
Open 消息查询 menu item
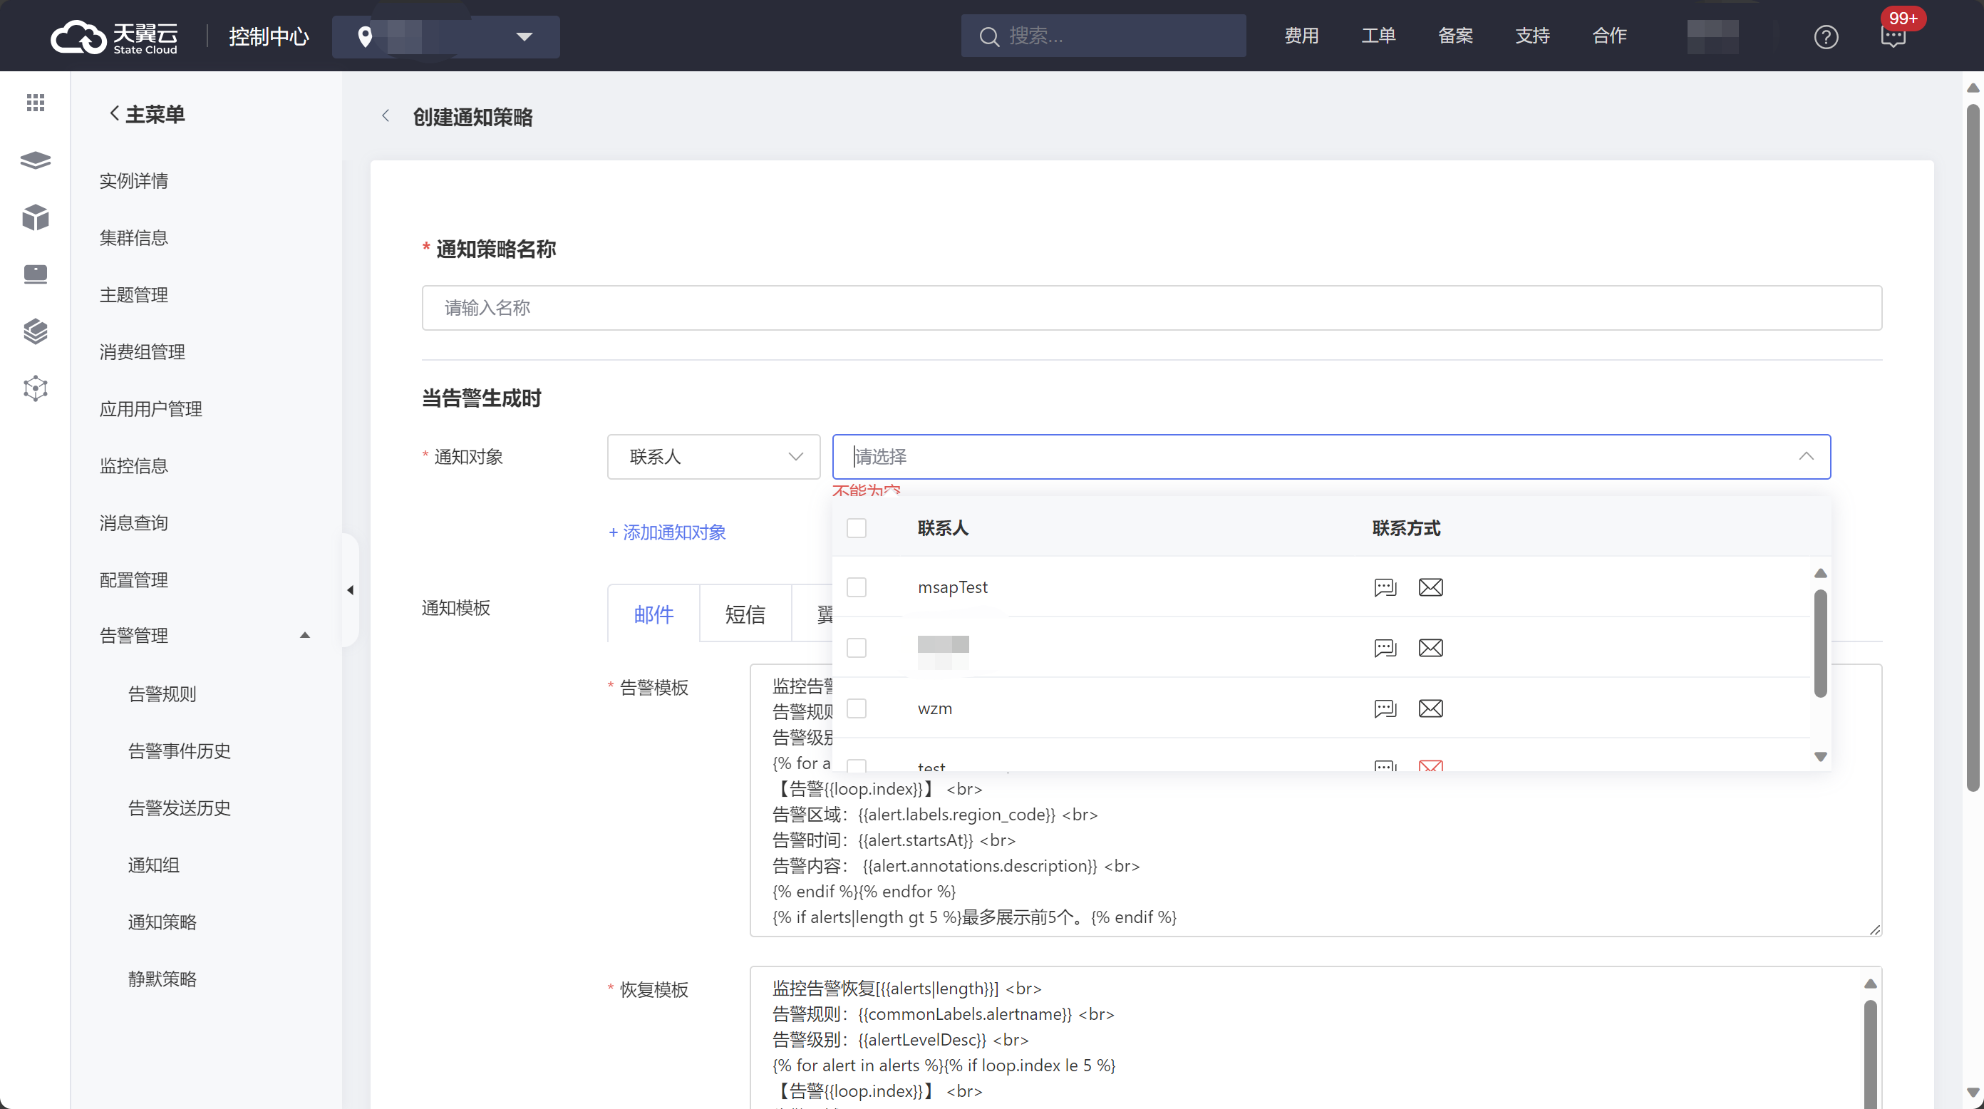point(134,523)
